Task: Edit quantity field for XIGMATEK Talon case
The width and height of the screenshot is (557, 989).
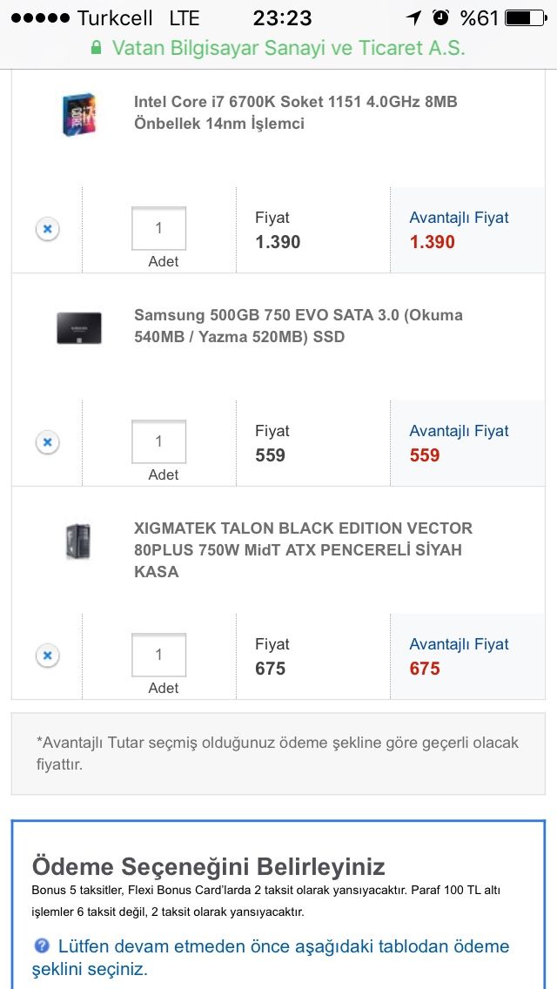Action: coord(158,655)
